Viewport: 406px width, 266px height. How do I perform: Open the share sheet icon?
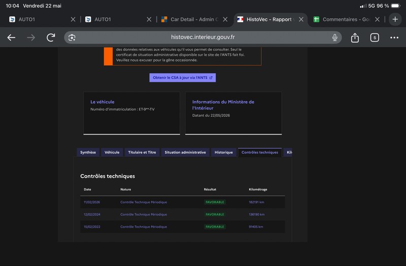(355, 37)
